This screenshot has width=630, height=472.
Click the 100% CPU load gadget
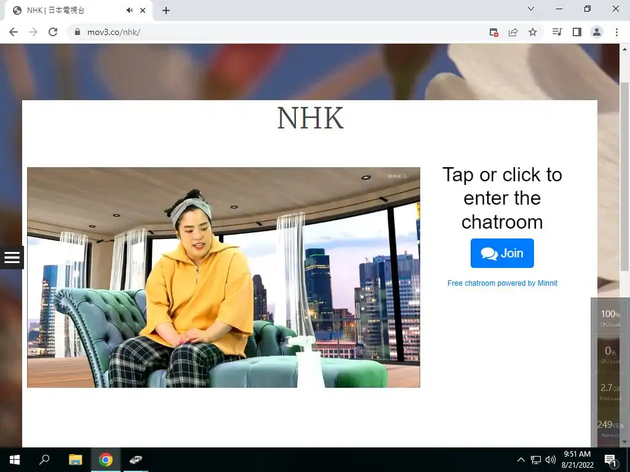pos(610,317)
